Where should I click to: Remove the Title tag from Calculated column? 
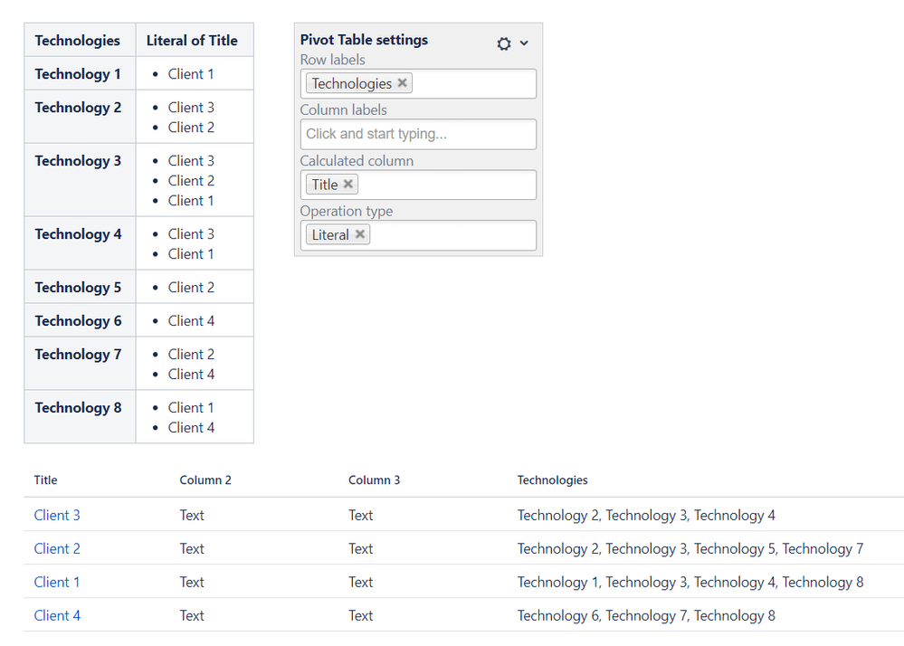[348, 185]
